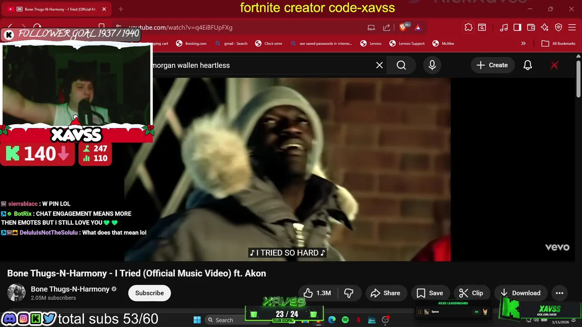Open YouTube notifications bell
582x327 pixels.
[527, 65]
